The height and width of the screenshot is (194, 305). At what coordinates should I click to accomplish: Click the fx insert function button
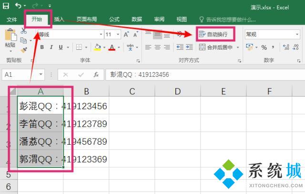(96, 74)
